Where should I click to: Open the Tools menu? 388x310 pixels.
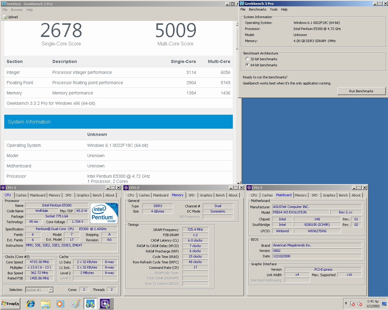coord(274,9)
